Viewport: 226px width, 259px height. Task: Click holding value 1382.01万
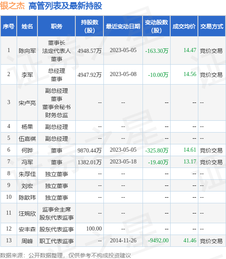(x=89, y=162)
